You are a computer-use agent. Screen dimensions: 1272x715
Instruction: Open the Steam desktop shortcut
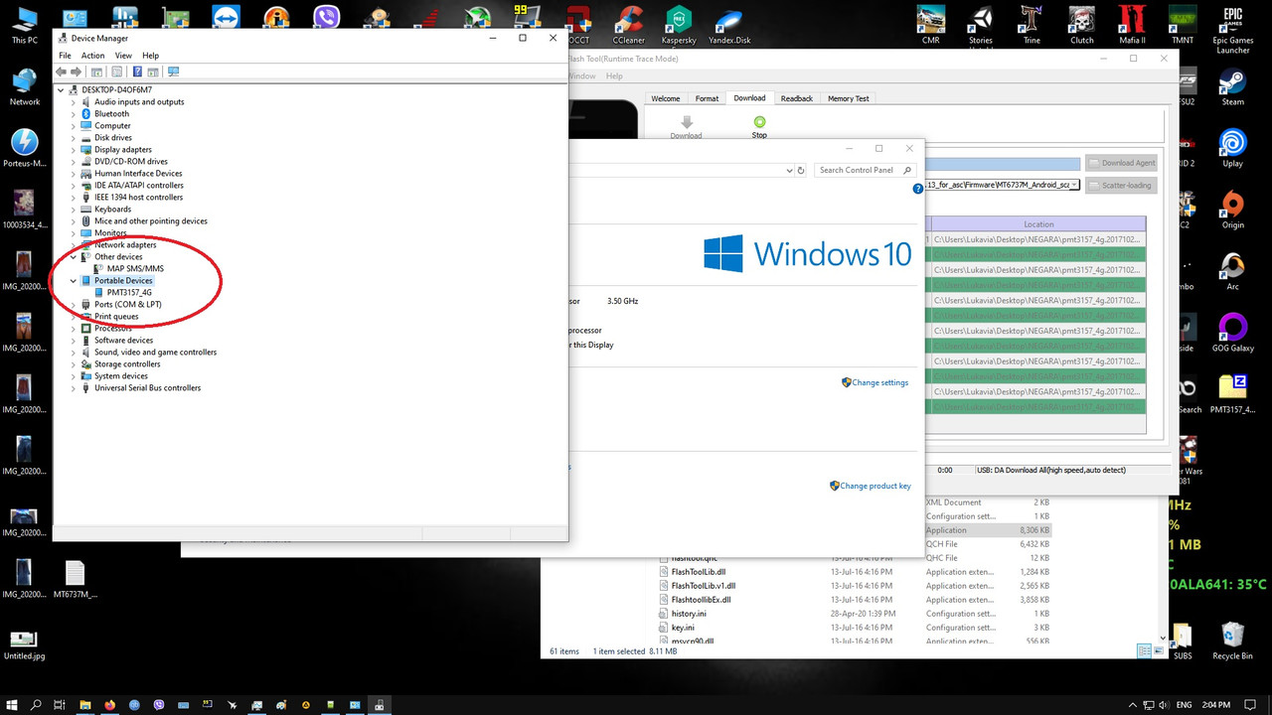(x=1233, y=85)
